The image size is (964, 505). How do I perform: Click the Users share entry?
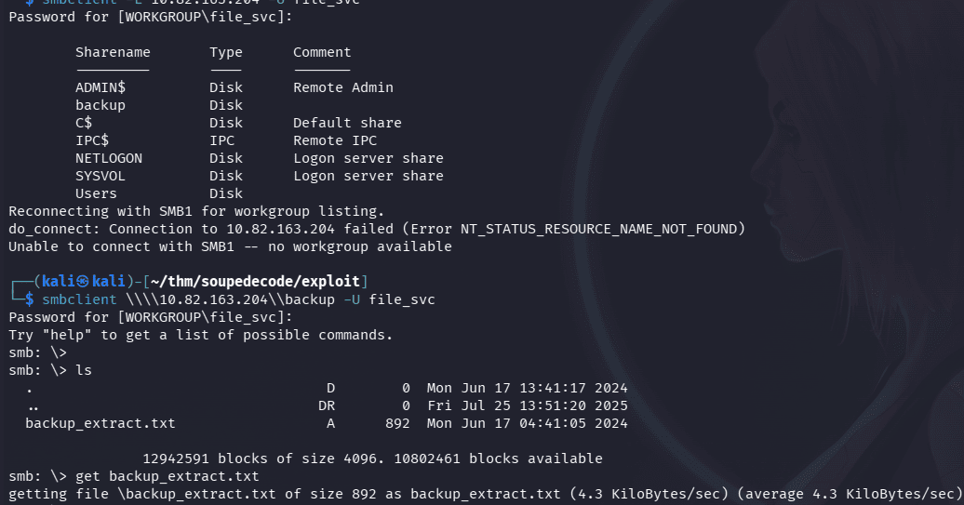[x=96, y=193]
